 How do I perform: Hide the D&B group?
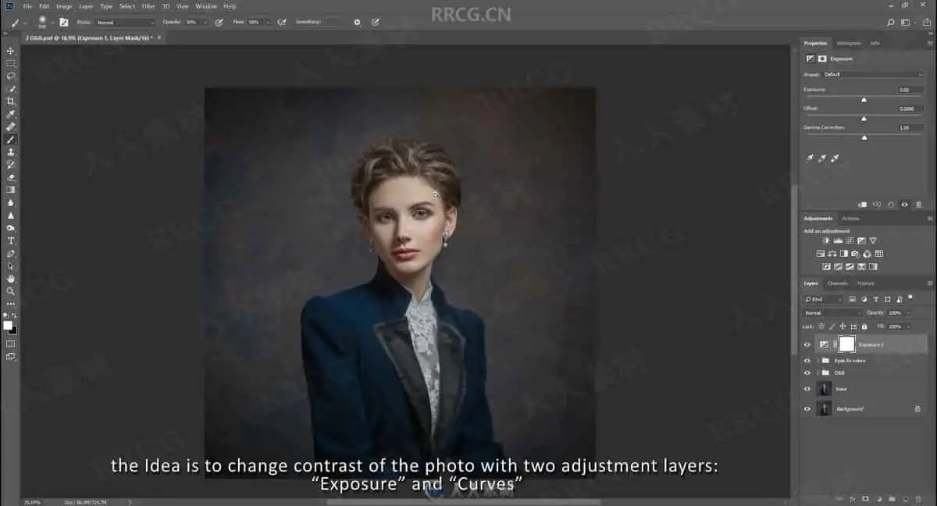point(807,373)
